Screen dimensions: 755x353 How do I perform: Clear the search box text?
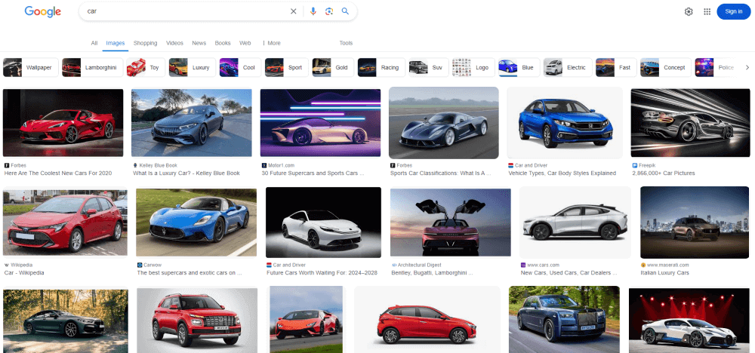click(x=294, y=11)
